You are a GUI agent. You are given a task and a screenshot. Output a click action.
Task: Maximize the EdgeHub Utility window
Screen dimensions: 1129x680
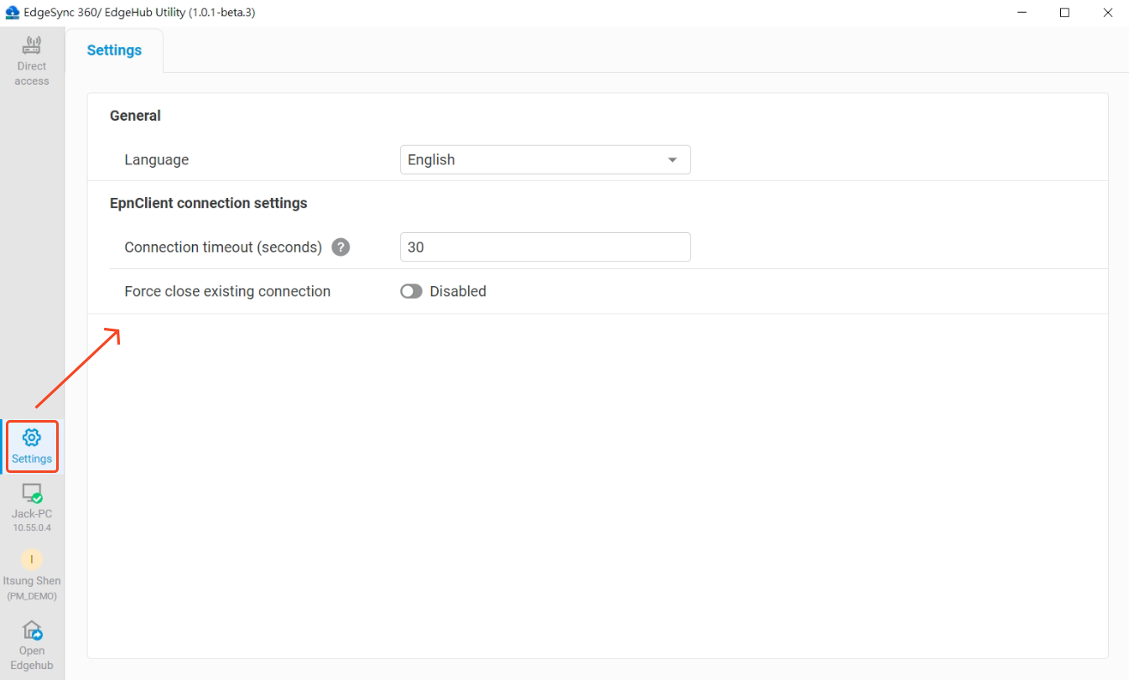click(1064, 12)
